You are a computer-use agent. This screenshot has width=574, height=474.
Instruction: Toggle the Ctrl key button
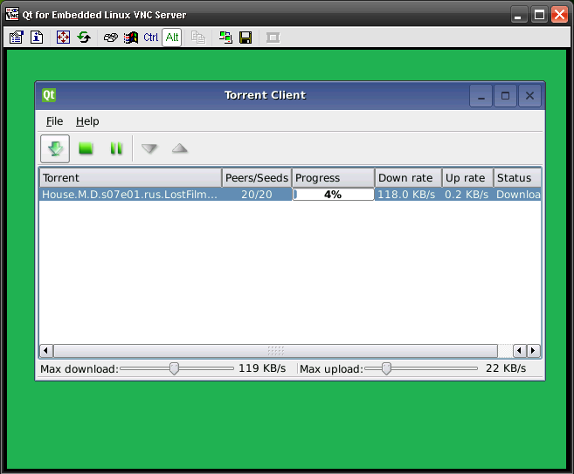point(151,38)
